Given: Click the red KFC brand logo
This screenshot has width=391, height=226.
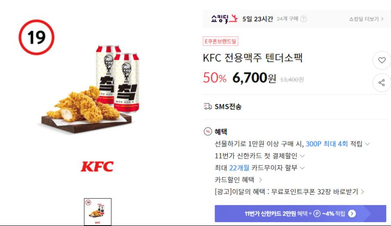Looking at the screenshot, I should pos(97,167).
